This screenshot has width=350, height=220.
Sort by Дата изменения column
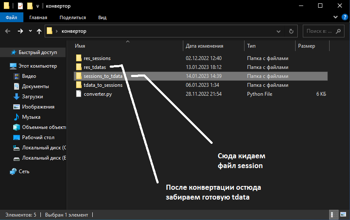pos(205,46)
